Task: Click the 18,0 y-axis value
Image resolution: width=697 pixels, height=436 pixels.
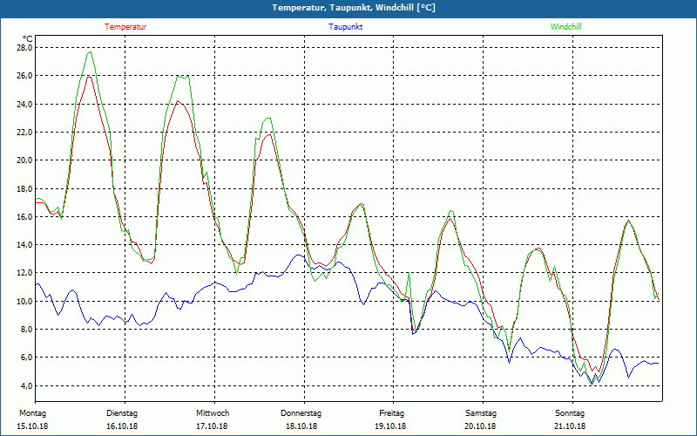Action: 25,188
